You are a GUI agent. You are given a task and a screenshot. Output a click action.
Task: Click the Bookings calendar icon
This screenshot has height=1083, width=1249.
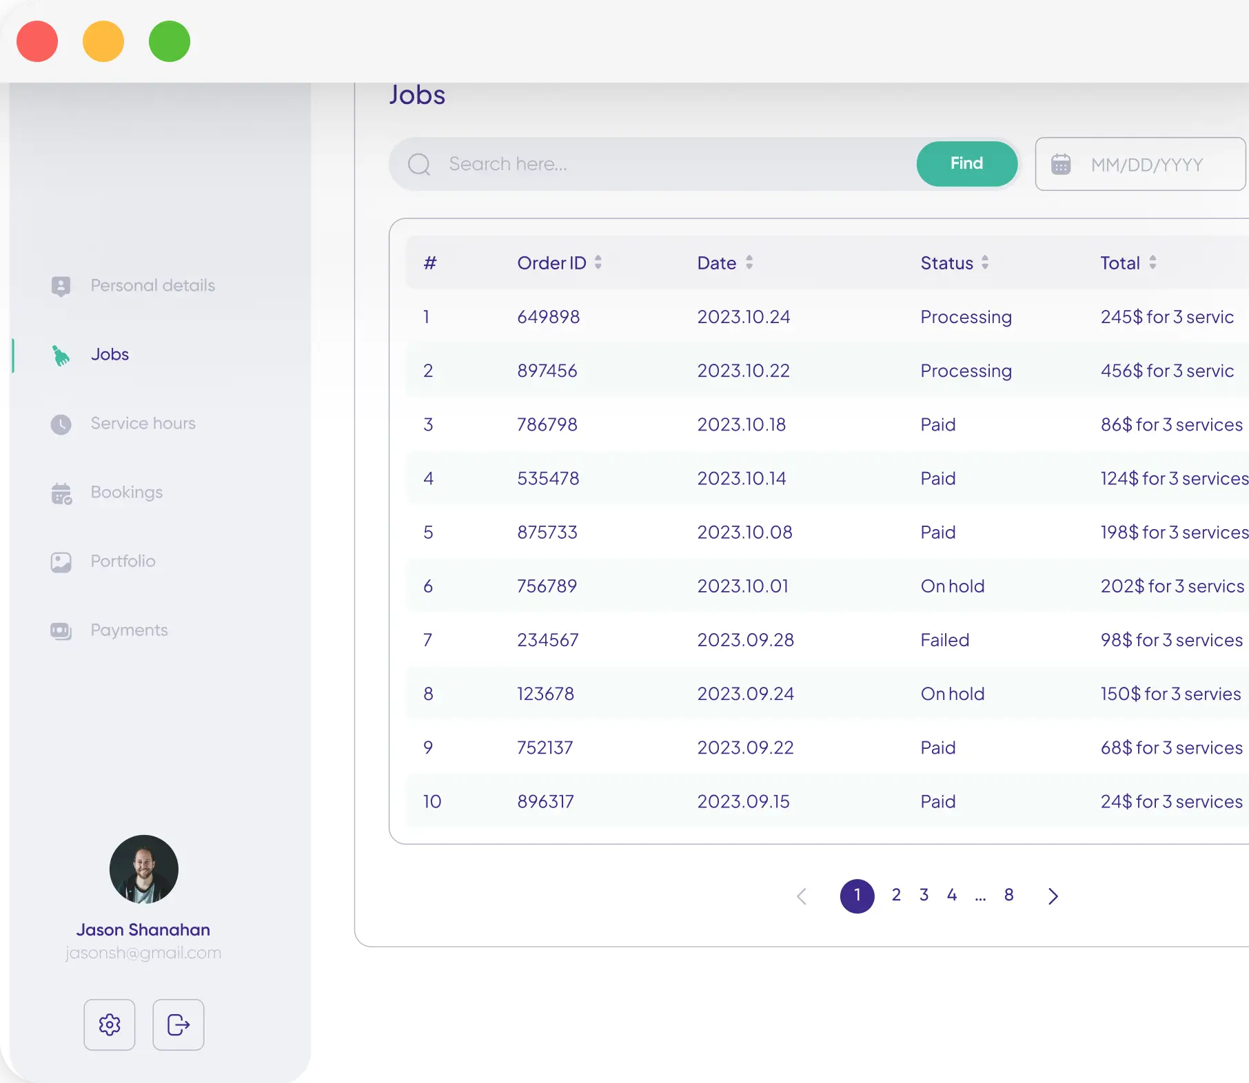click(61, 493)
